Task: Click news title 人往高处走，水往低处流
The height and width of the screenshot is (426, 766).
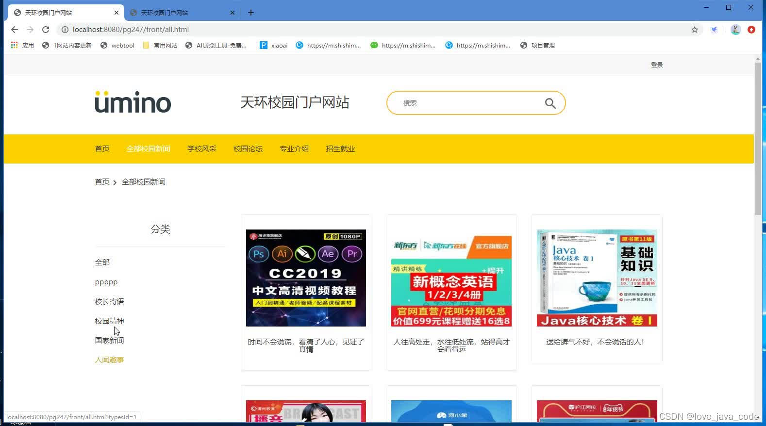Action: (451, 345)
